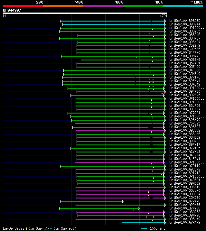Click hit label UniRef100_A7QCA1
This screenshot has height=231, width=206.
(x=185, y=113)
